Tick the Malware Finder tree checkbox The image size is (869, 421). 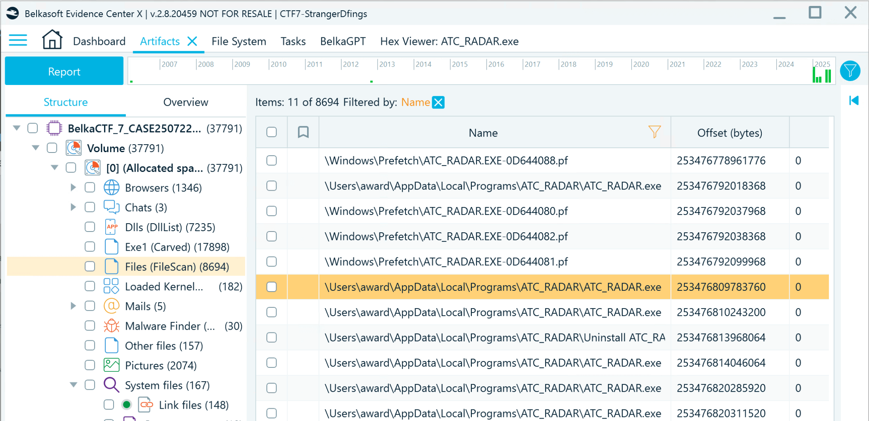pyautogui.click(x=90, y=326)
